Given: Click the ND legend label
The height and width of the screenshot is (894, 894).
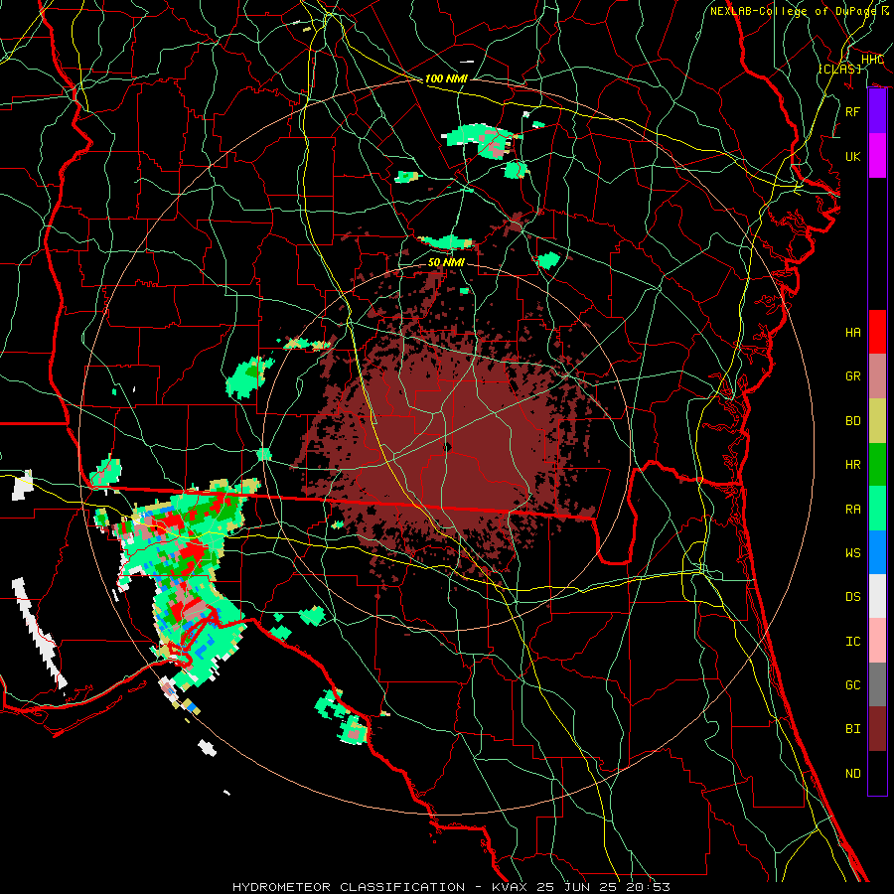Looking at the screenshot, I should pyautogui.click(x=853, y=774).
